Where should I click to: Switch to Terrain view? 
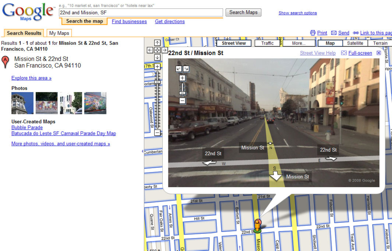click(x=380, y=43)
